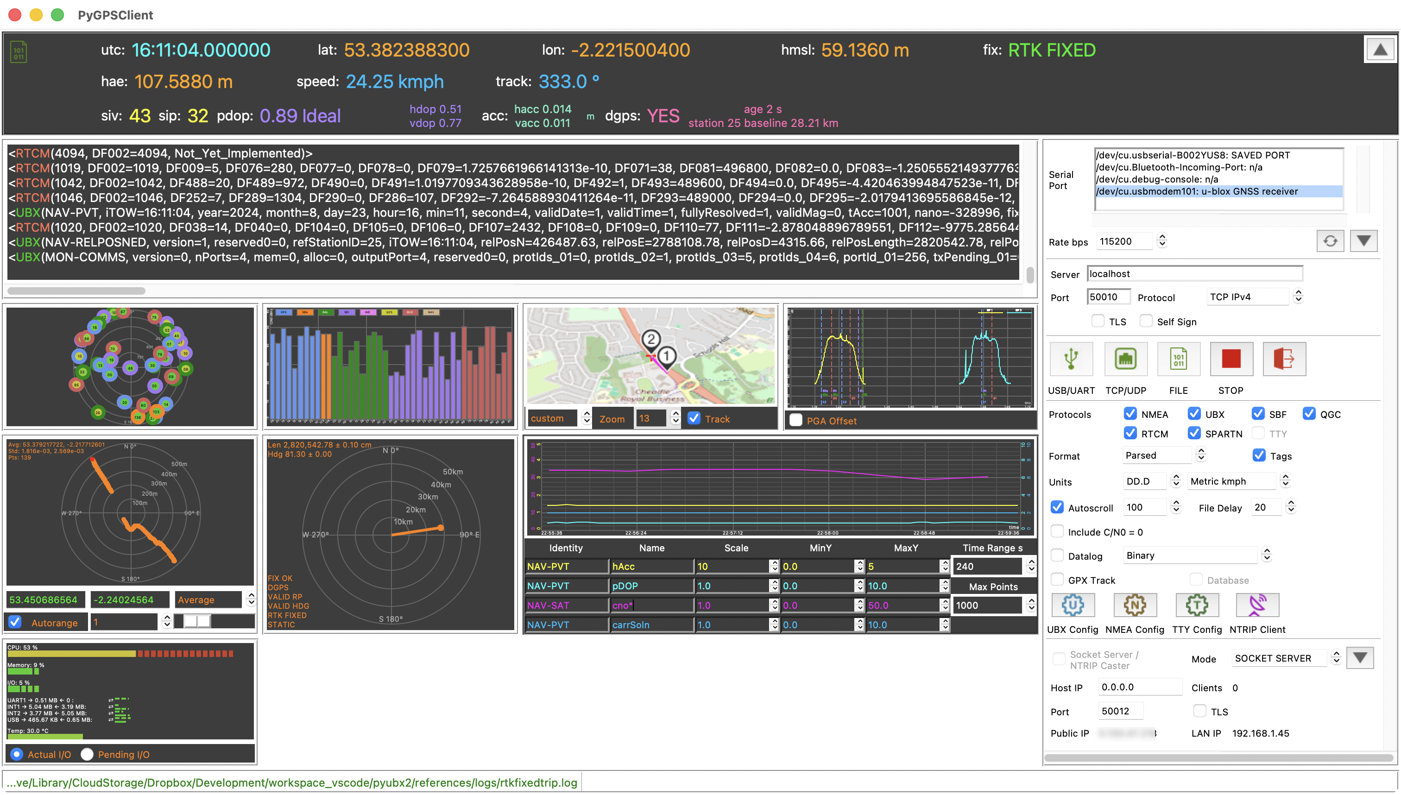Click the FILE streaming icon
The image size is (1401, 795).
tap(1178, 360)
